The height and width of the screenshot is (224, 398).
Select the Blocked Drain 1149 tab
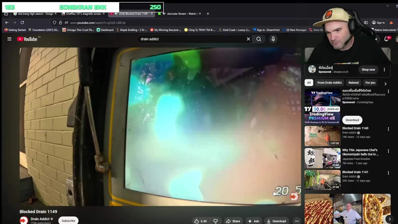point(132,14)
